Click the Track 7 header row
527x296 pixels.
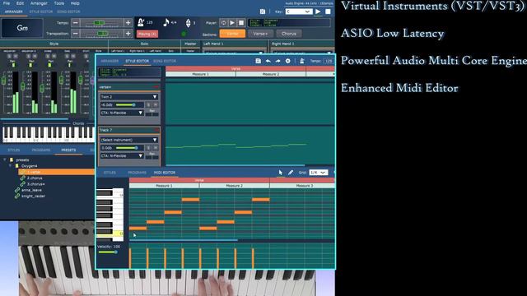(129, 130)
